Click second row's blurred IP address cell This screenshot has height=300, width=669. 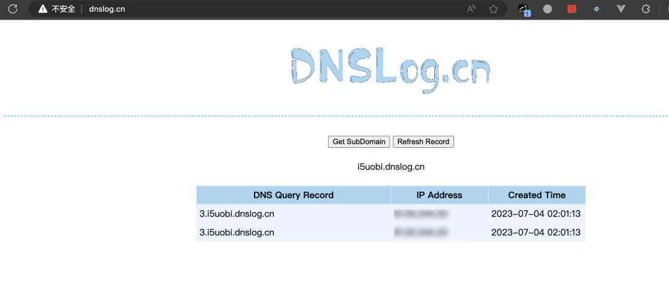click(421, 233)
